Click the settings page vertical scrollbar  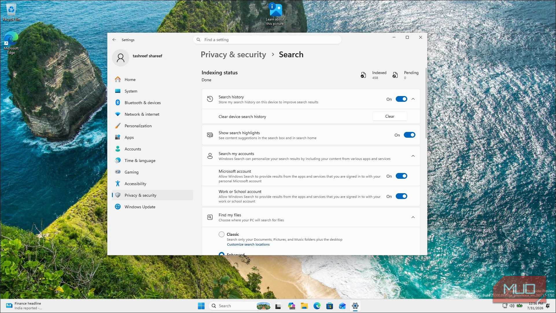point(426,103)
